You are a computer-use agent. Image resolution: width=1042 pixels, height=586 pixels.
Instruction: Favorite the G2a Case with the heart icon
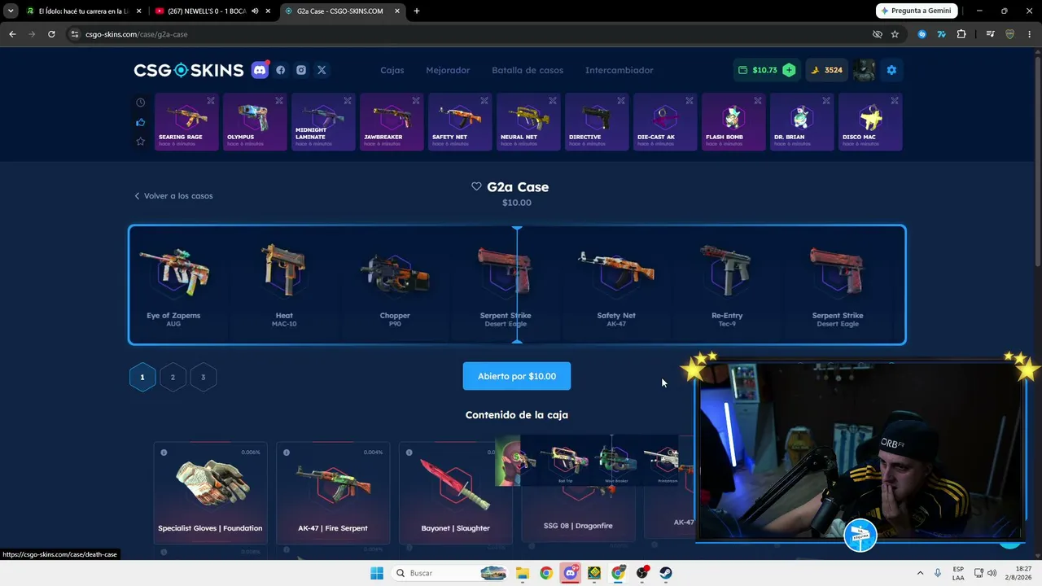pos(476,186)
